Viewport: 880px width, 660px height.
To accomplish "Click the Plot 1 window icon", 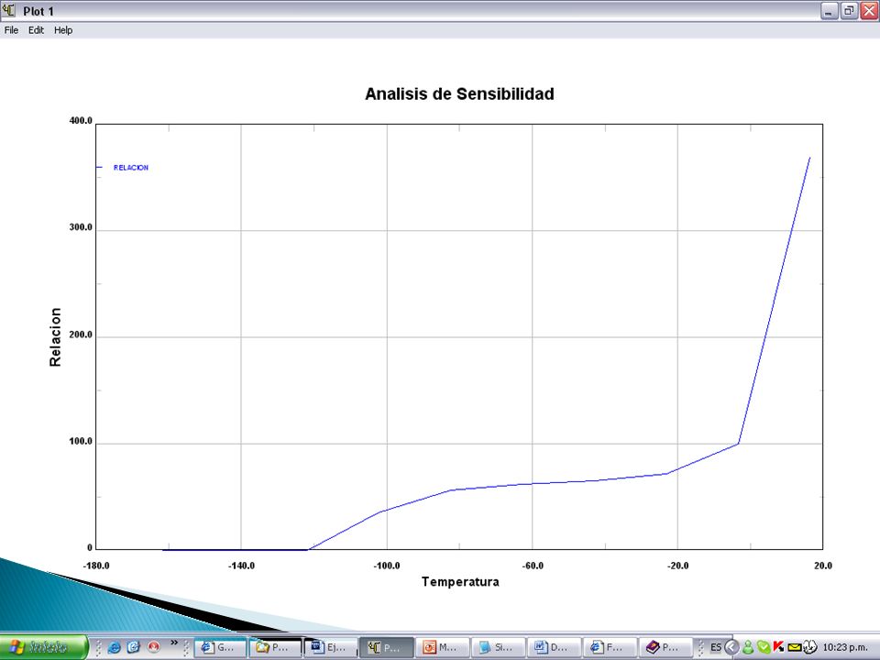I will [9, 10].
